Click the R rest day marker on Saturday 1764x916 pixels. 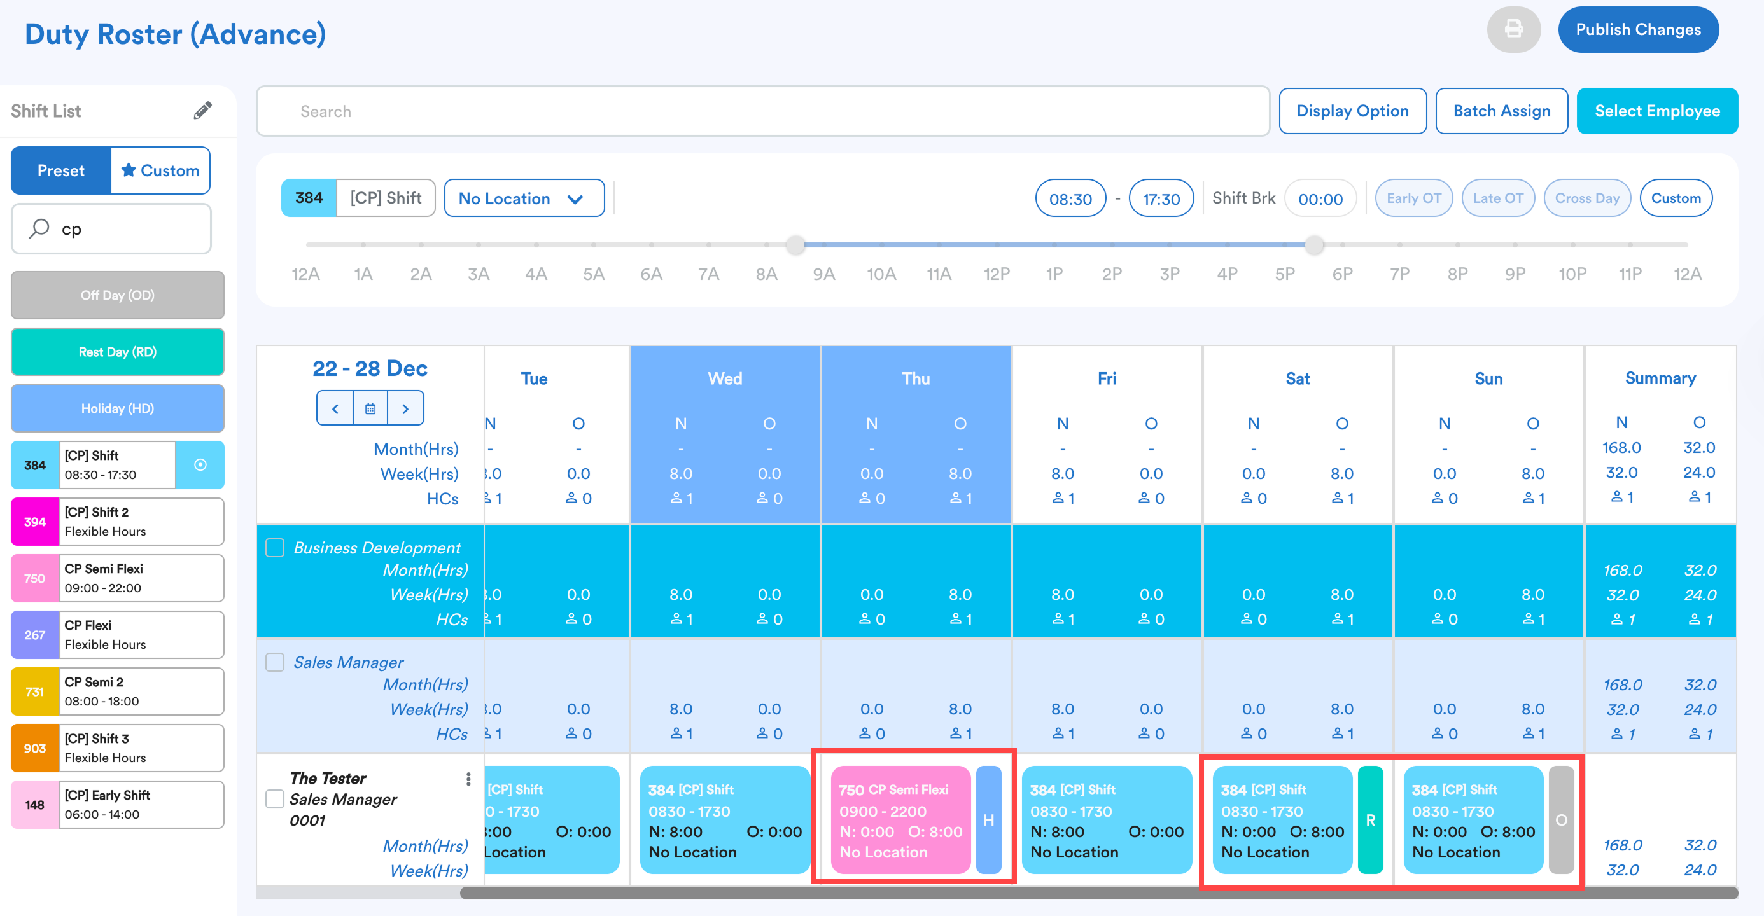coord(1370,820)
